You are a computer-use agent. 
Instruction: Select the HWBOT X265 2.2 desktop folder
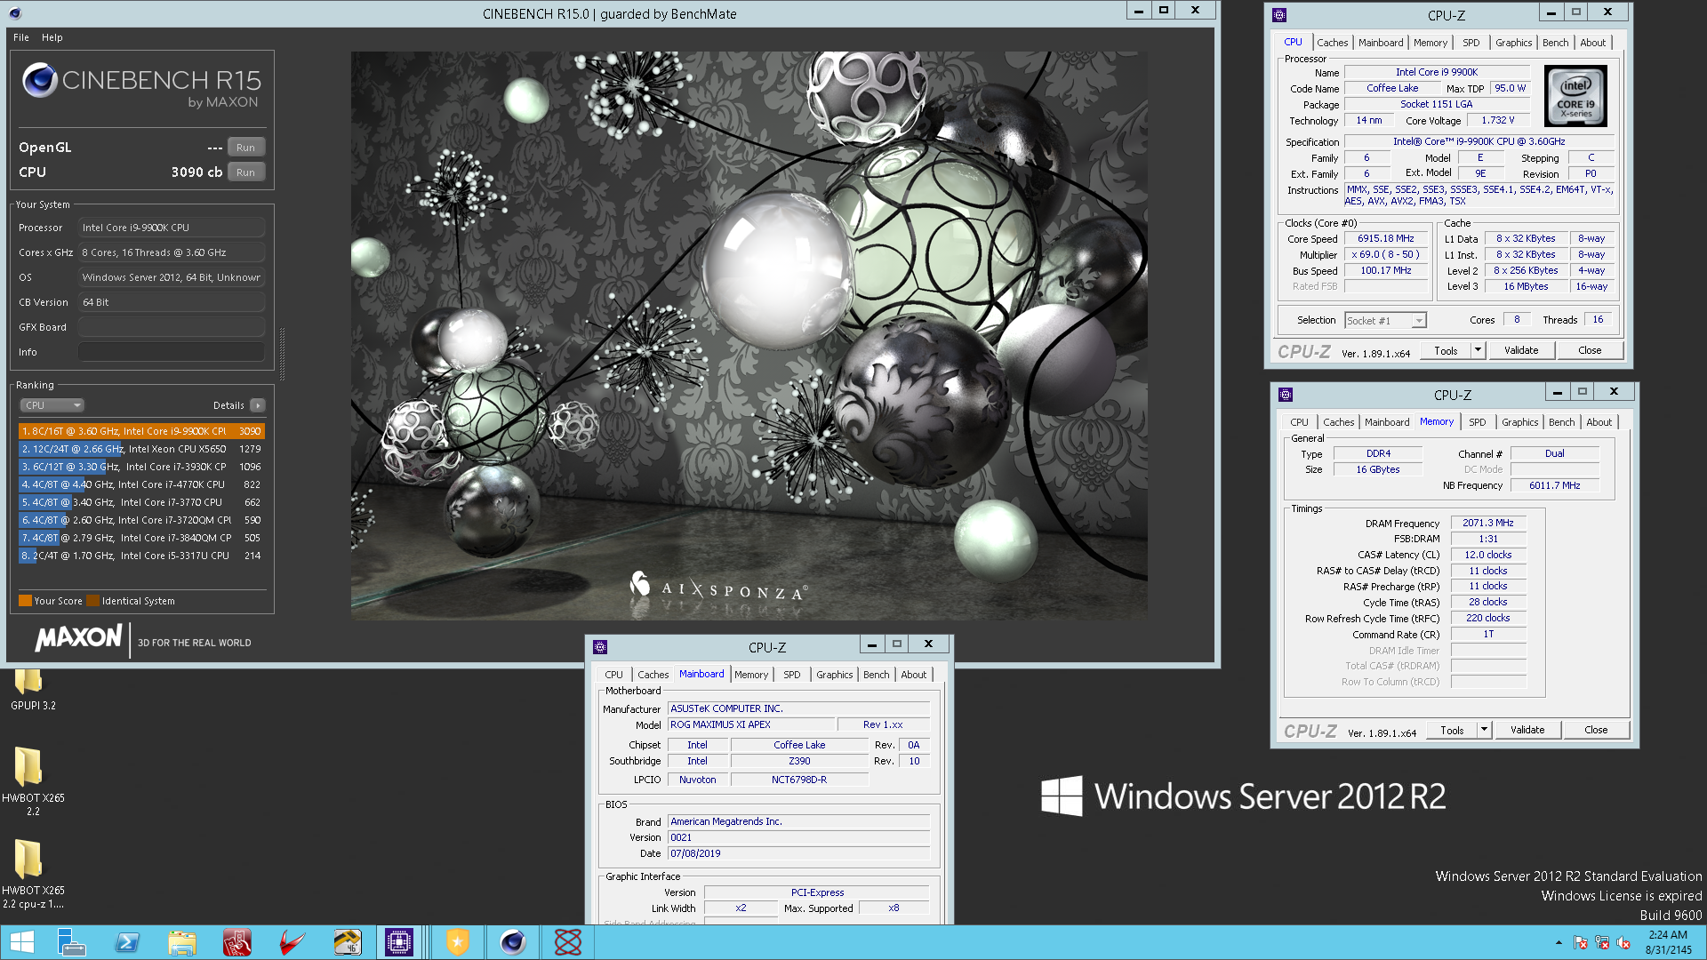coord(32,782)
